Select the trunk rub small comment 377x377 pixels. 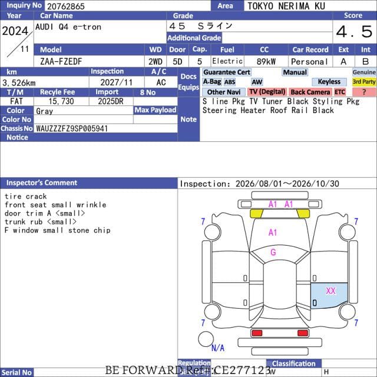(x=41, y=221)
